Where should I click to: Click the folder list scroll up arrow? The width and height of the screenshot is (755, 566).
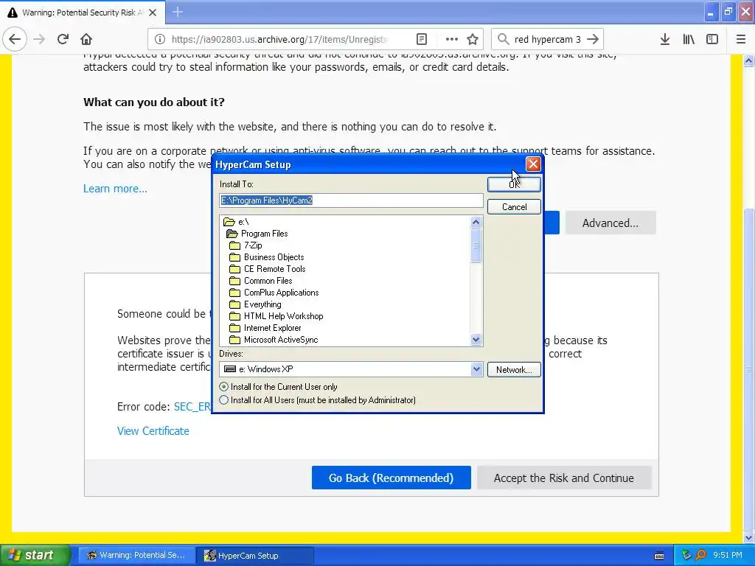476,222
